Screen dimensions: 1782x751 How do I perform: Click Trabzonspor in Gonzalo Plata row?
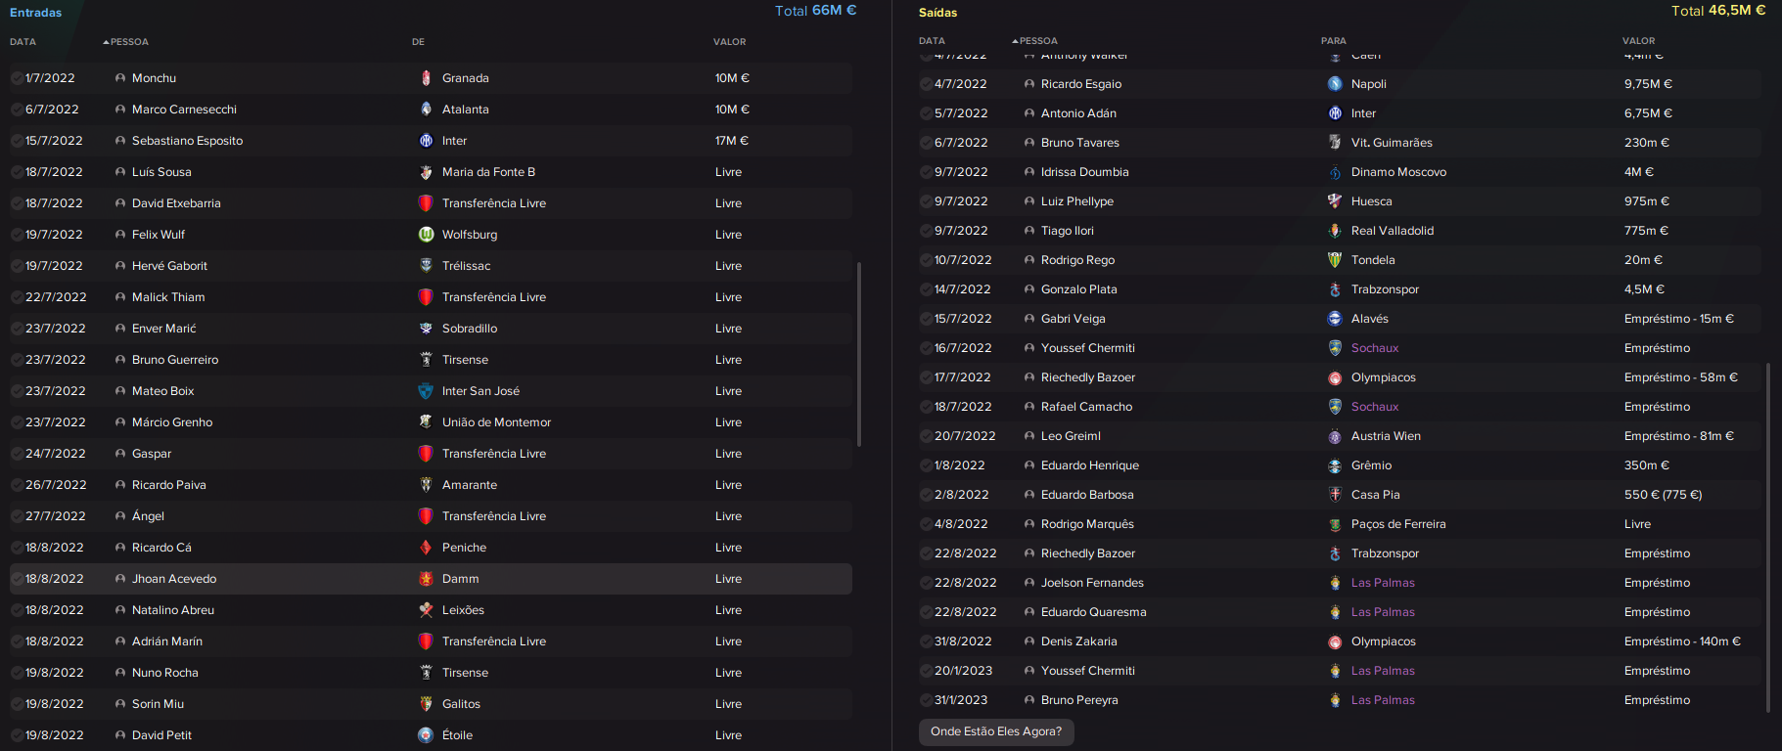point(1385,289)
